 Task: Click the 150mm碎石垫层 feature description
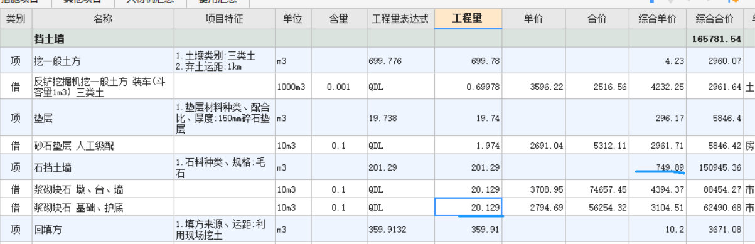(x=223, y=117)
